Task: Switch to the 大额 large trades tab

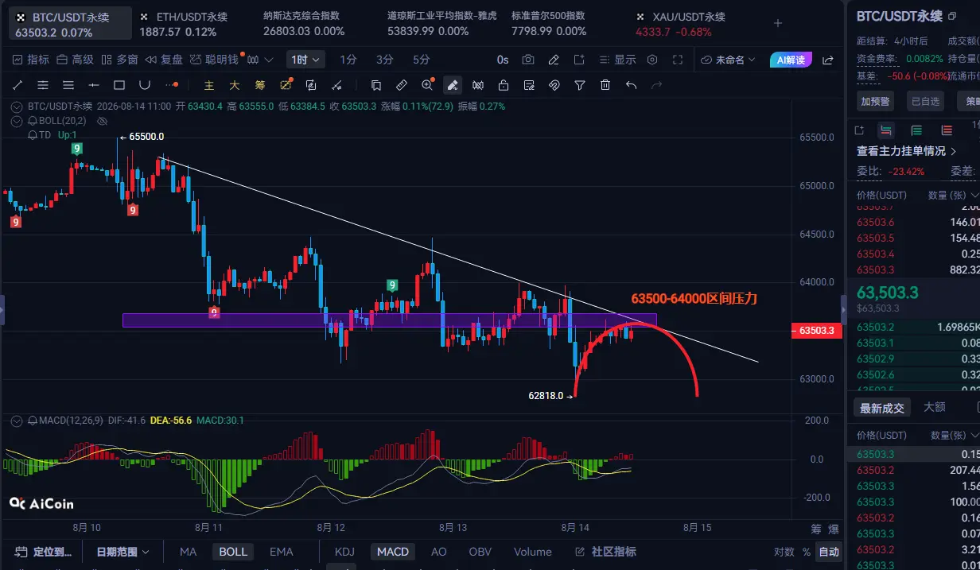Action: click(x=934, y=408)
